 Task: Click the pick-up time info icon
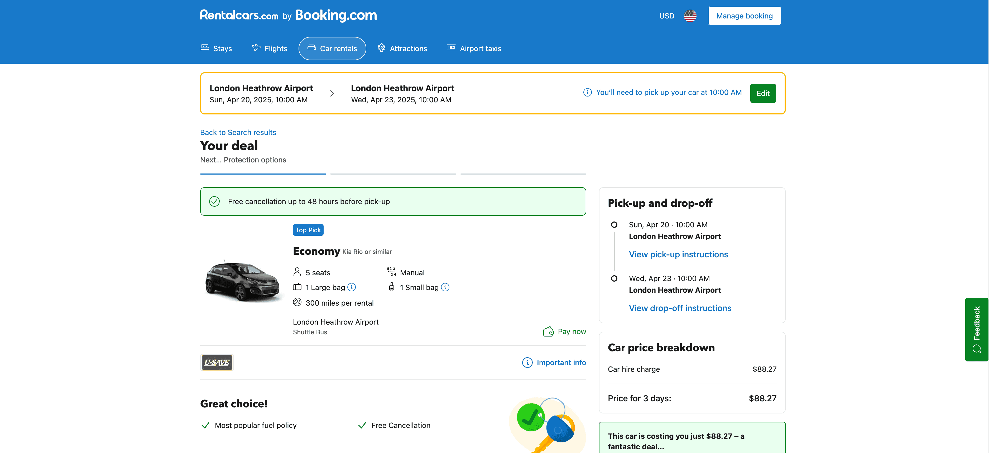[587, 93]
